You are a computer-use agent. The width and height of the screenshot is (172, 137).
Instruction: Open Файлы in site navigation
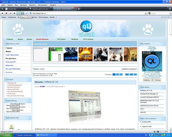(29, 39)
